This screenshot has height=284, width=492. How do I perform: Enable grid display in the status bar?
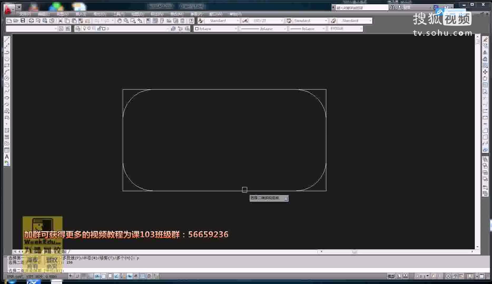(84, 276)
